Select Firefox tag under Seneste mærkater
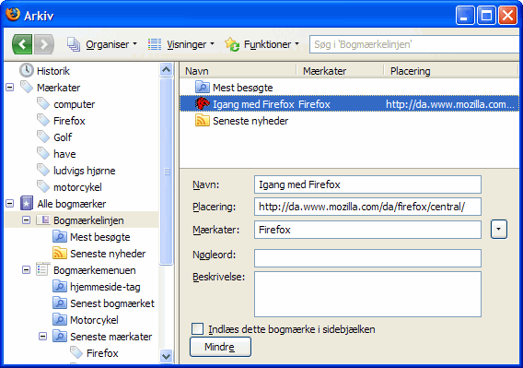The width and height of the screenshot is (523, 368). coord(102,353)
